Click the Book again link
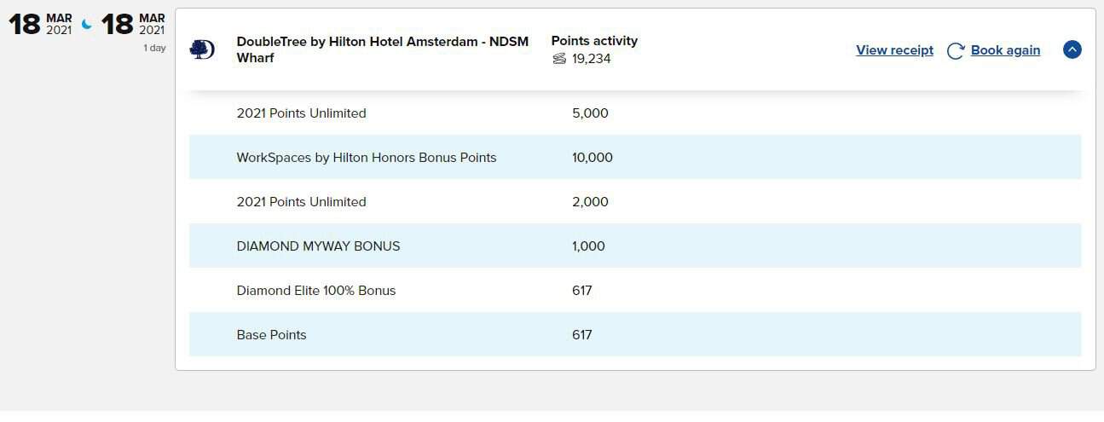The width and height of the screenshot is (1104, 422). [1005, 50]
